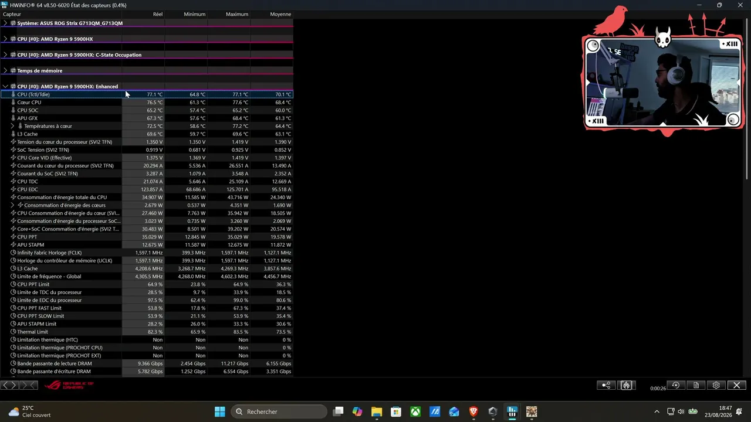
Task: Click the logging document button
Action: click(x=696, y=385)
